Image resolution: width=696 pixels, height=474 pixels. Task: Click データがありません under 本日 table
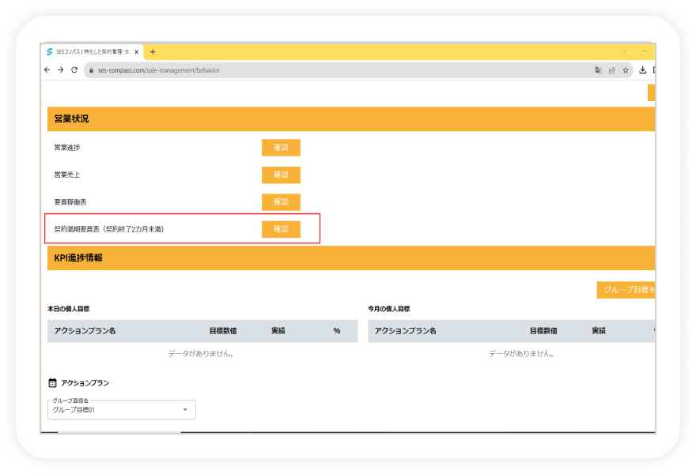pyautogui.click(x=201, y=354)
